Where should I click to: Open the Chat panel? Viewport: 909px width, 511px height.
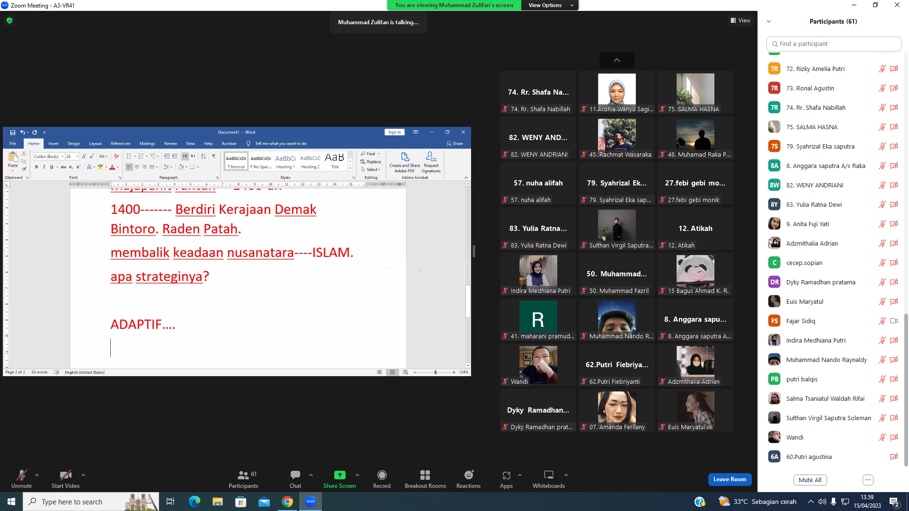coord(295,479)
